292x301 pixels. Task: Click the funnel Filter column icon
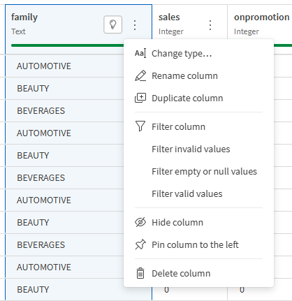pyautogui.click(x=140, y=126)
